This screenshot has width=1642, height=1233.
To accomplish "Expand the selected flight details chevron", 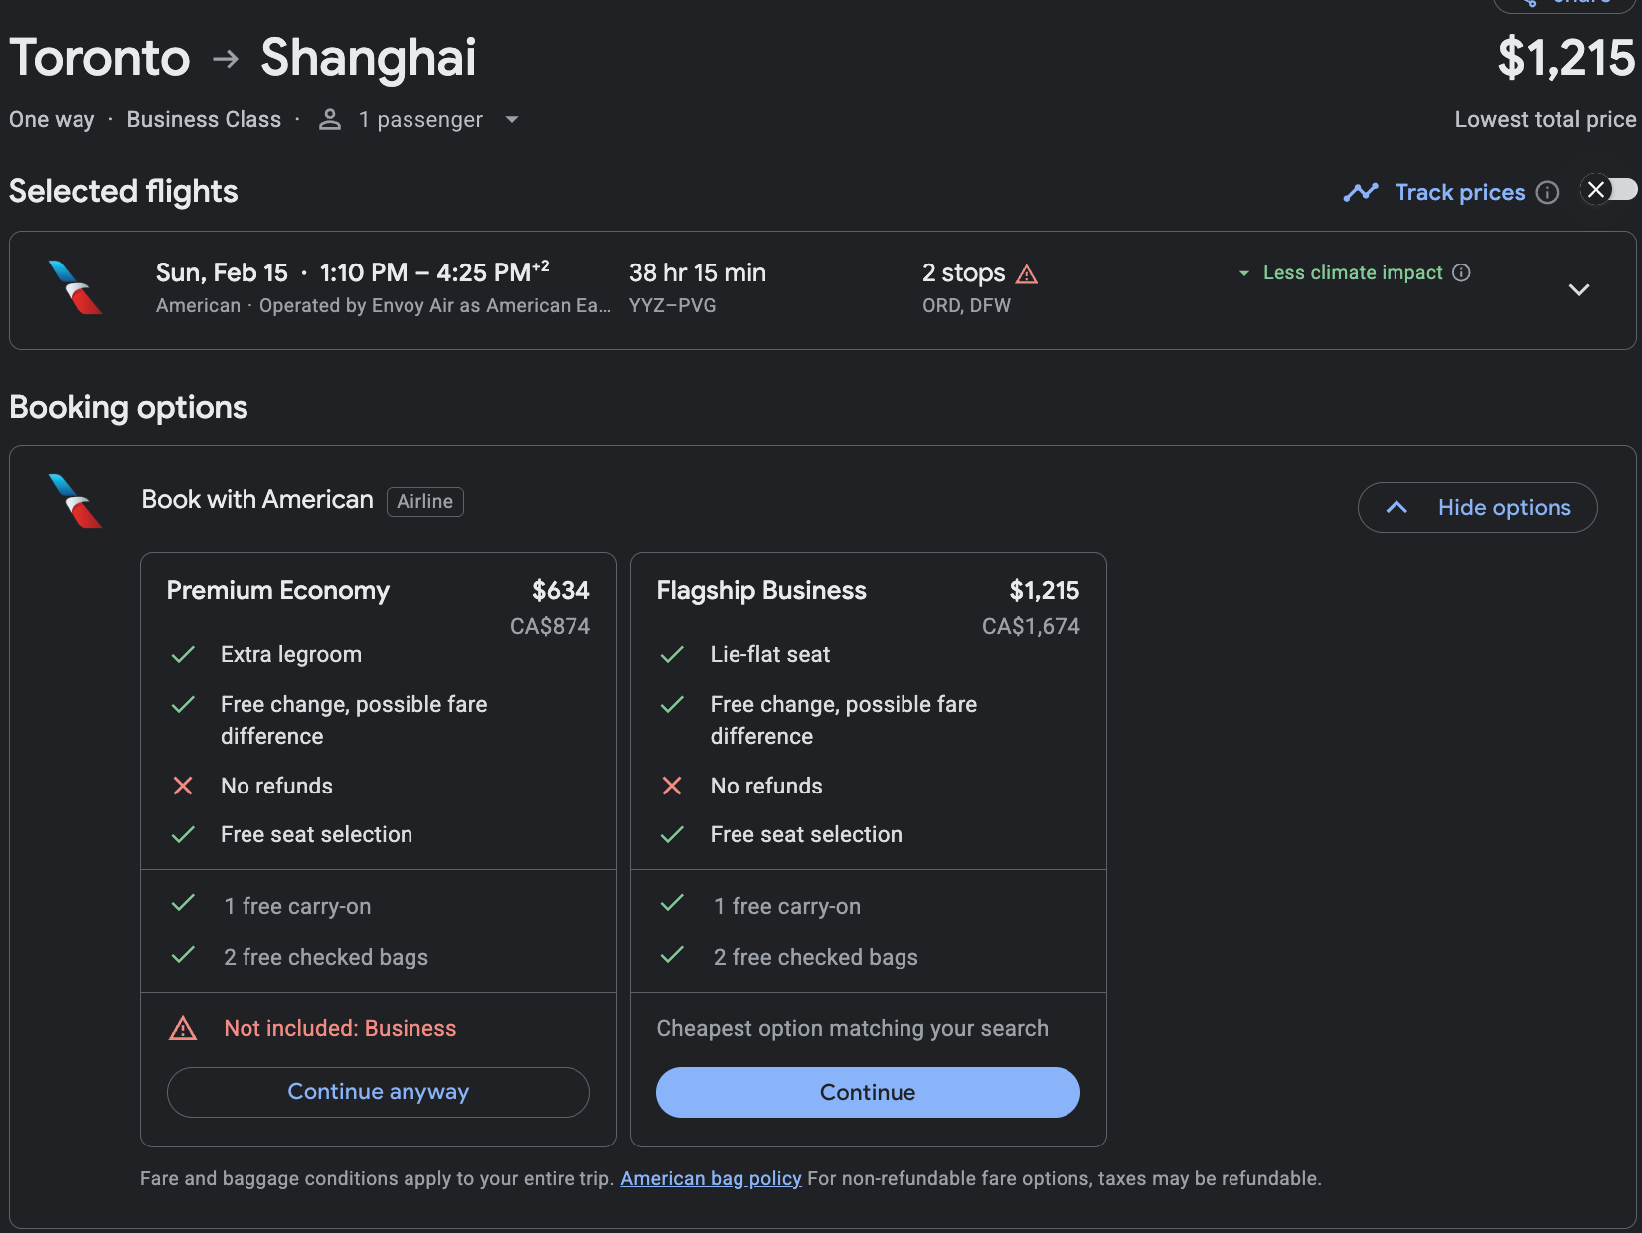I will point(1578,290).
